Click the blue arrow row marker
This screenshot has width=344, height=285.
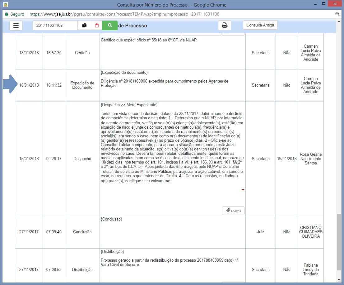[9, 84]
